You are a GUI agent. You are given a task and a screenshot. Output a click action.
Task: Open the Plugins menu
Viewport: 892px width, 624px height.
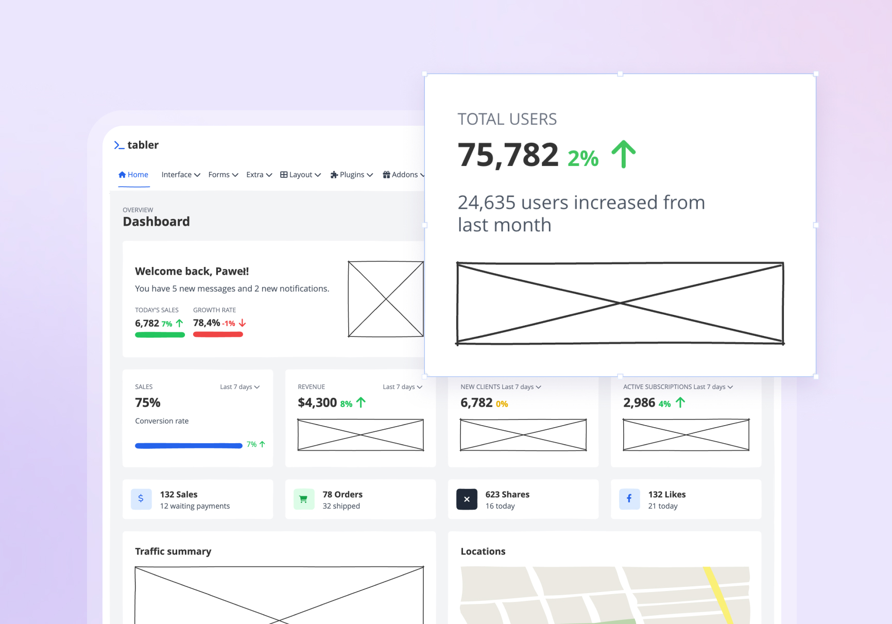tap(351, 175)
